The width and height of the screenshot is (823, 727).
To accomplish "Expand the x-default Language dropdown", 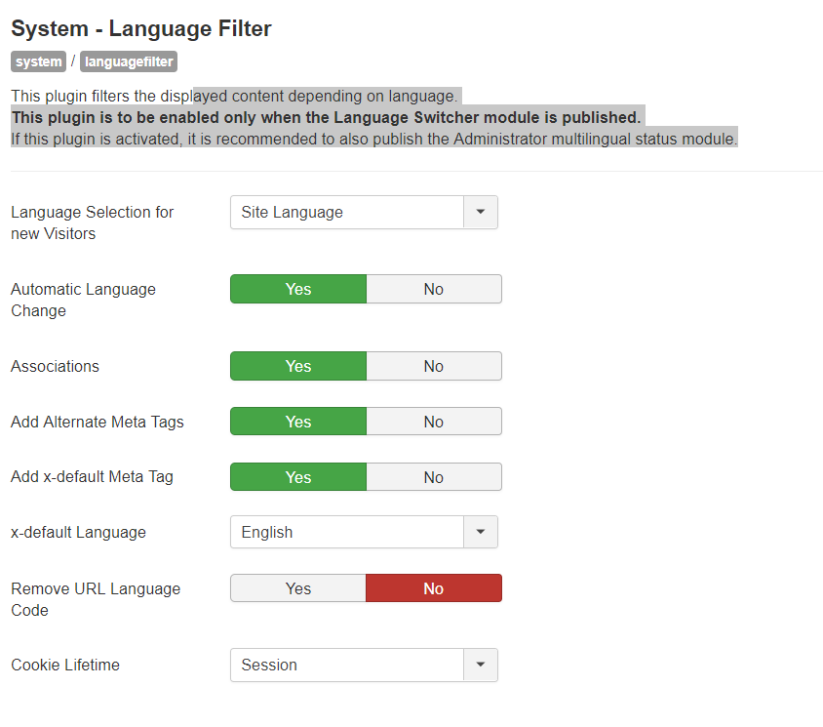I will coord(480,532).
